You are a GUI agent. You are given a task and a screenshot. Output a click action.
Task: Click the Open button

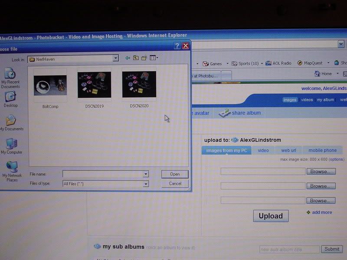[x=175, y=174]
